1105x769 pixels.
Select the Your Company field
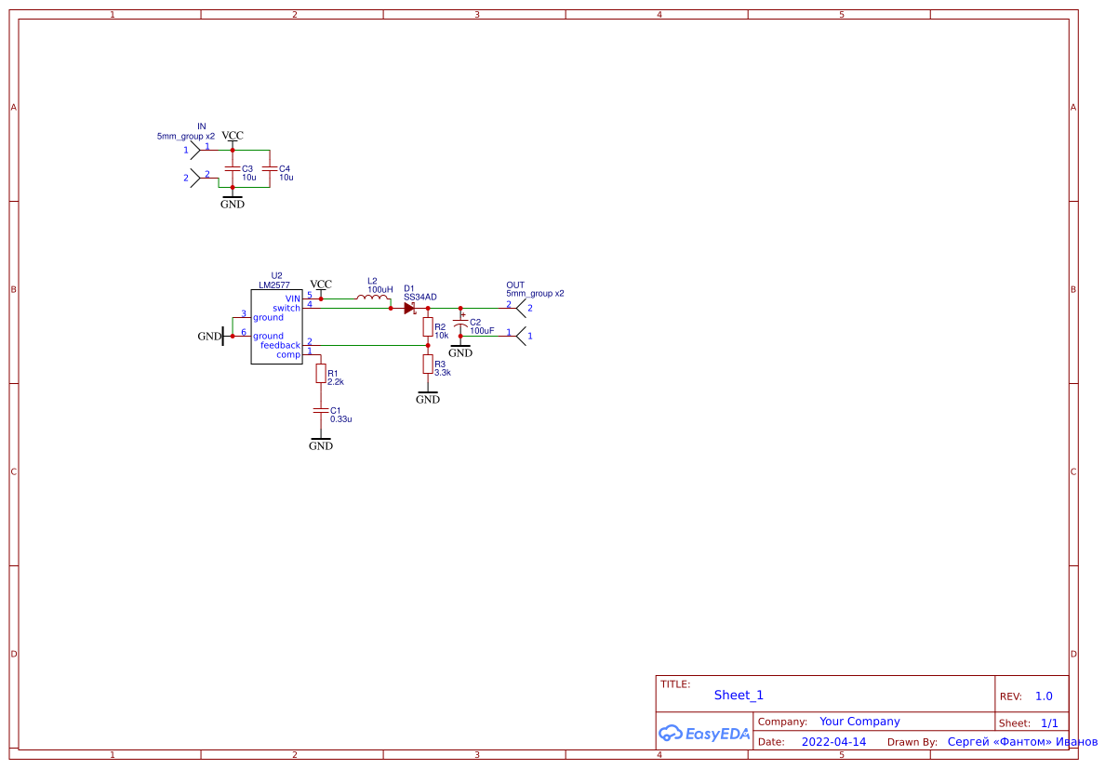coord(859,721)
